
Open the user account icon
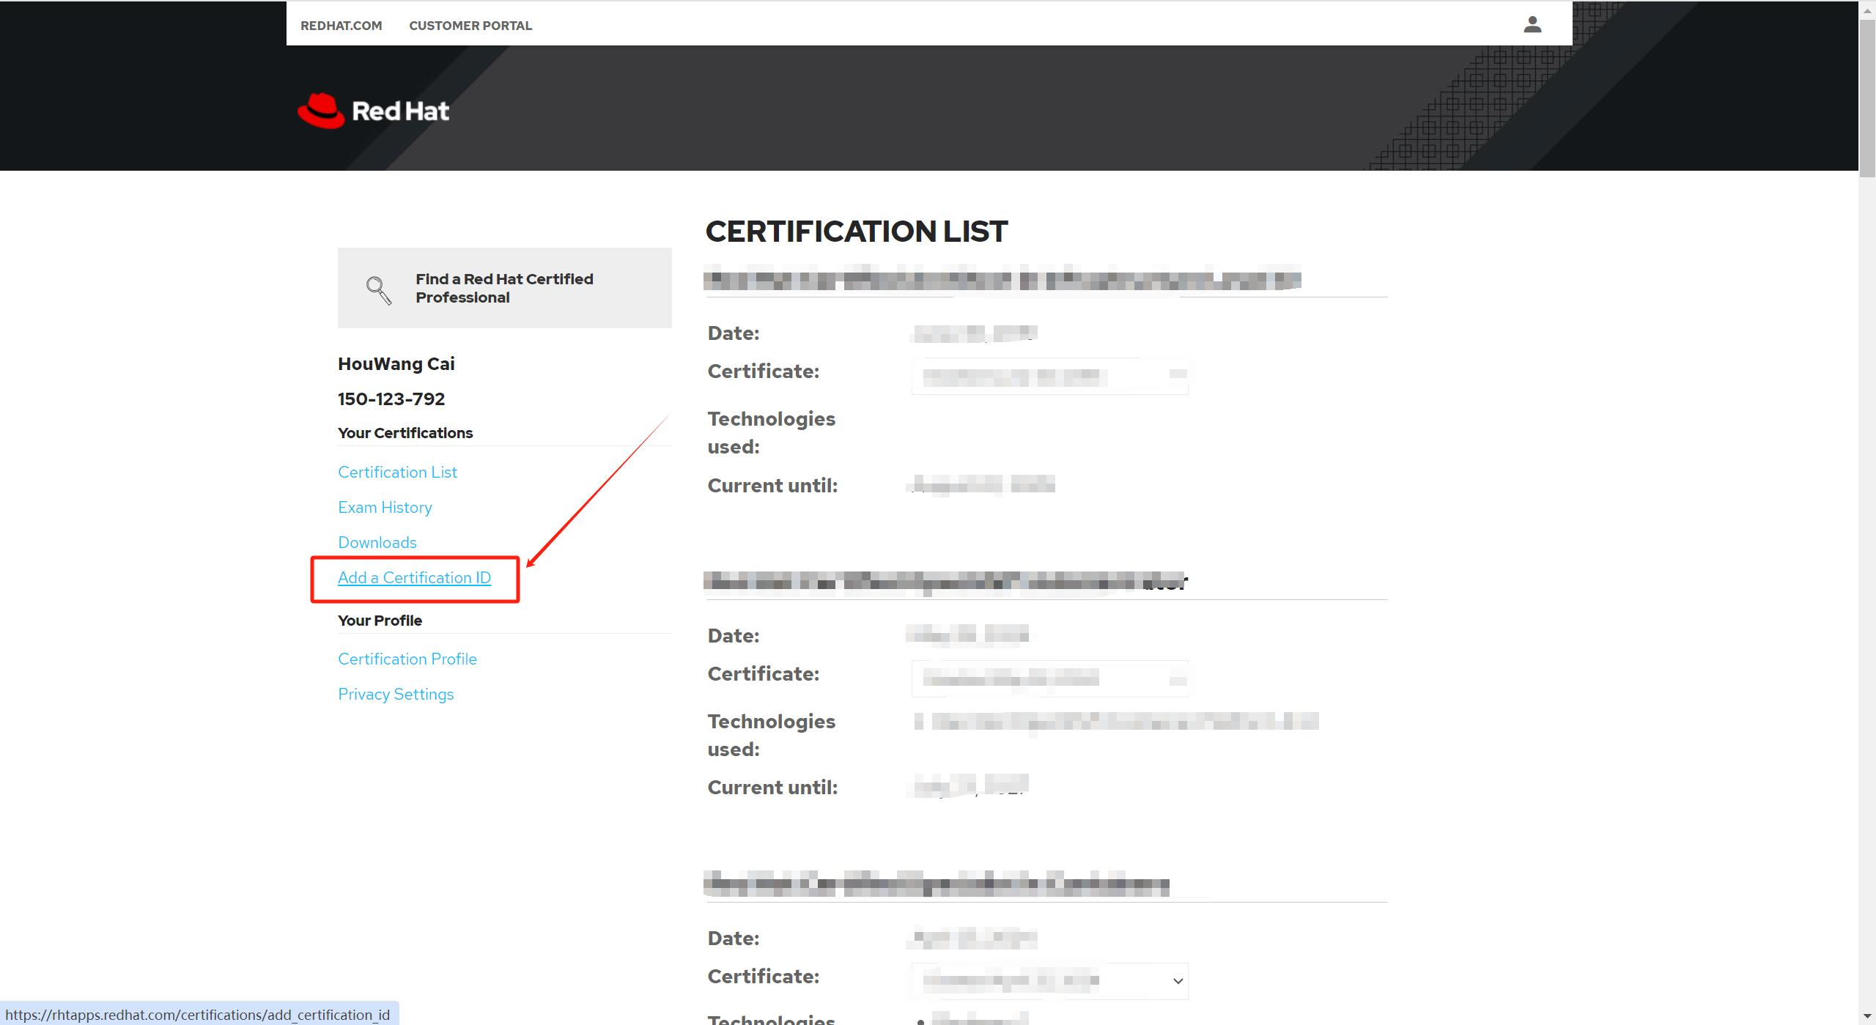[x=1532, y=25]
